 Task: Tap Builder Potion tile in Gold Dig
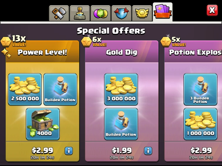tap(121, 124)
